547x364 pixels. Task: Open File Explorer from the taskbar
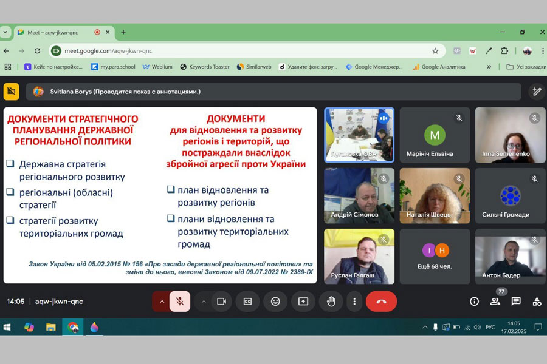point(51,327)
